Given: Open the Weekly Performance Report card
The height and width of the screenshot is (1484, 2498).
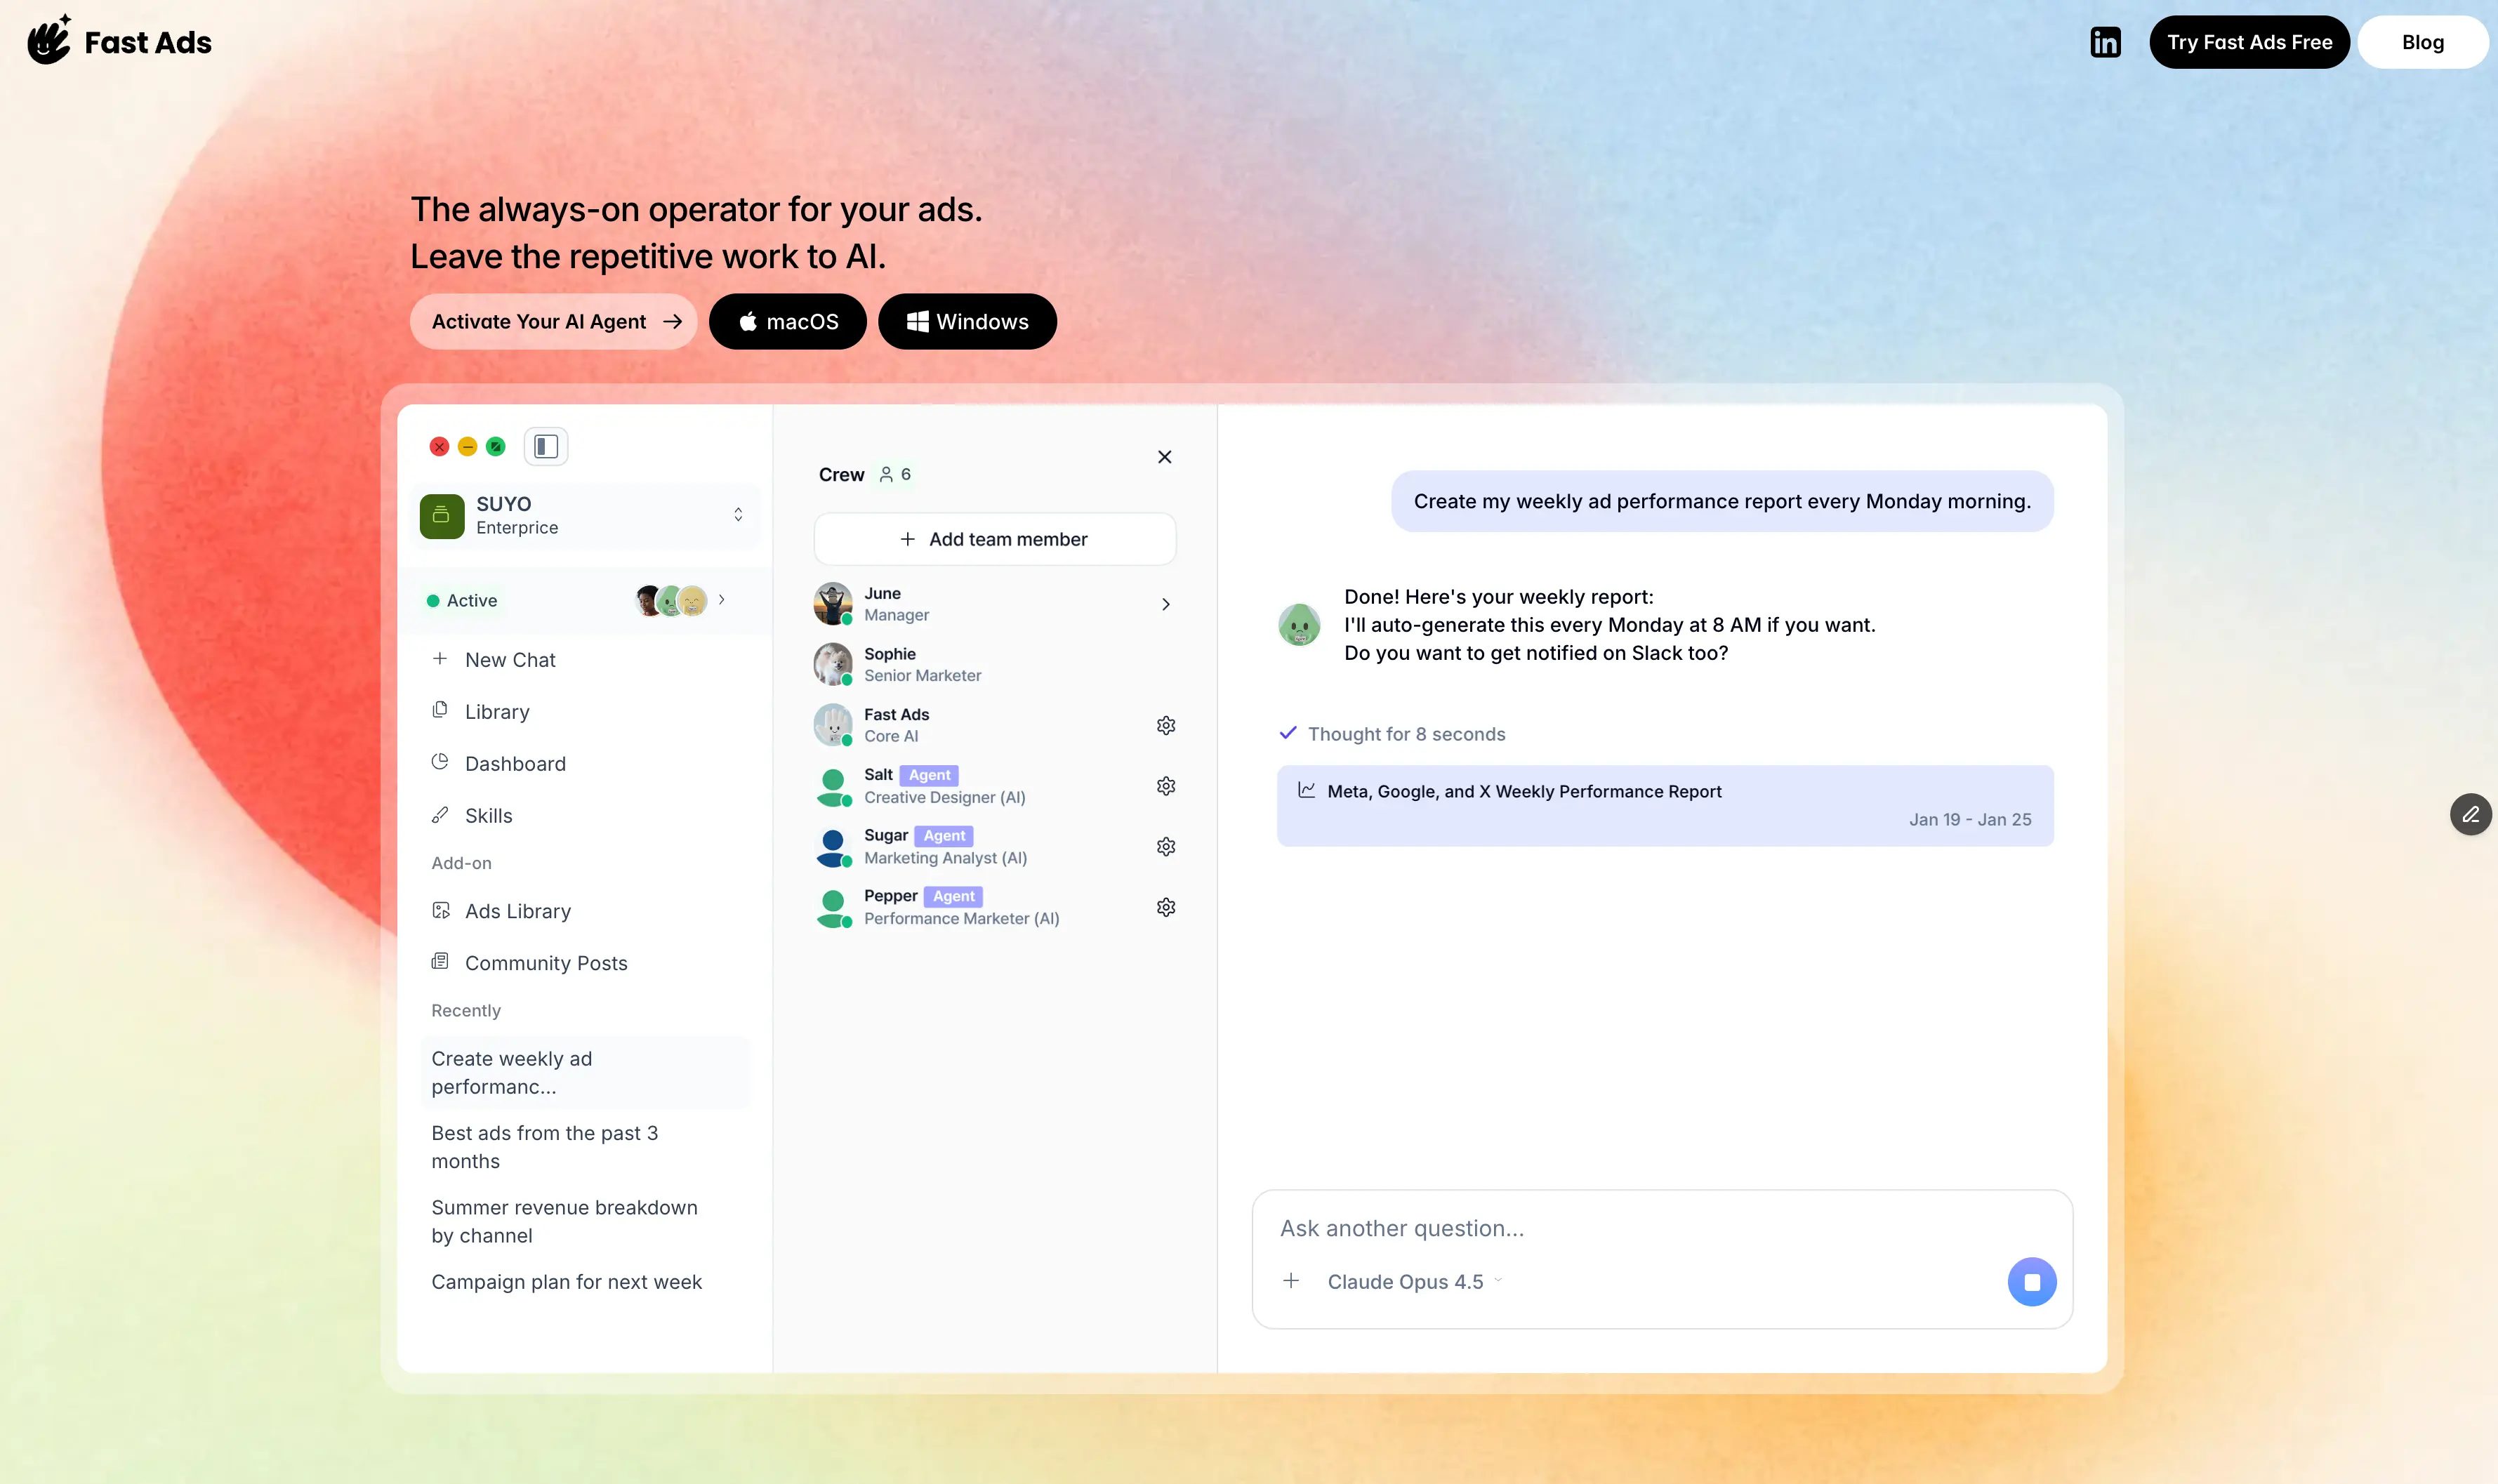Looking at the screenshot, I should (1664, 805).
